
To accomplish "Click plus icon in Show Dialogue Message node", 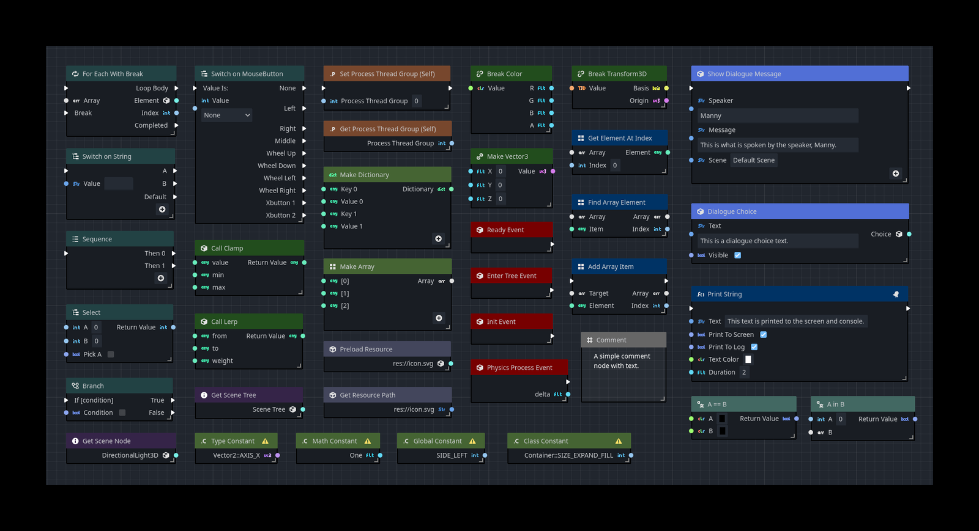I will (x=896, y=174).
